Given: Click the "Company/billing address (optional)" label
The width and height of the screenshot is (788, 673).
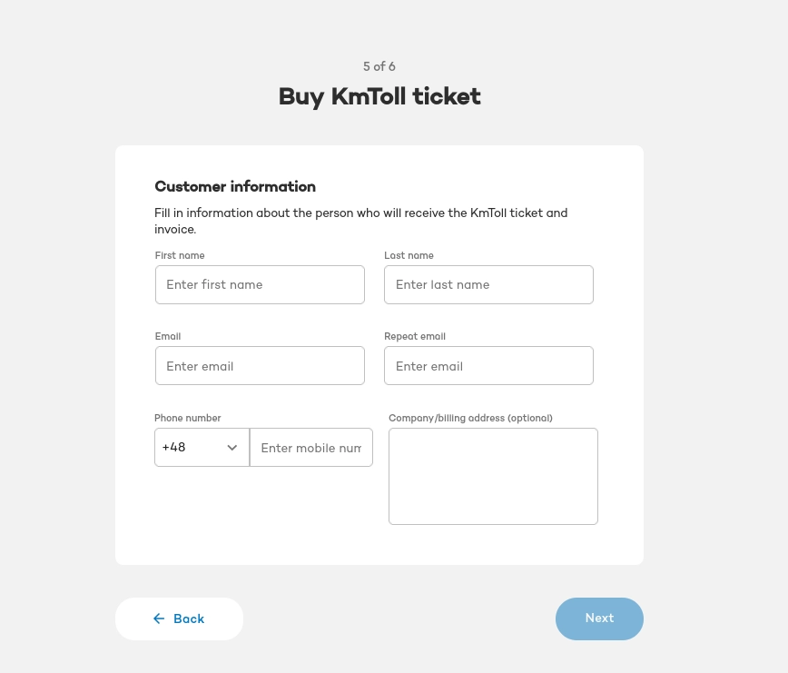Looking at the screenshot, I should 470,418.
